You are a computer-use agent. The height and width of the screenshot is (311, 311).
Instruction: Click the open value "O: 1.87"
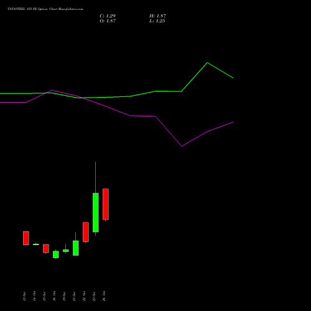tap(108, 21)
